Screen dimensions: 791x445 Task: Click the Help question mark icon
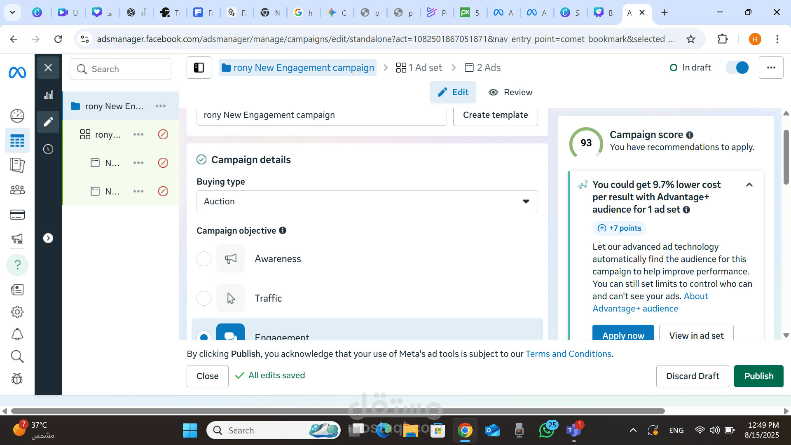[x=17, y=265]
